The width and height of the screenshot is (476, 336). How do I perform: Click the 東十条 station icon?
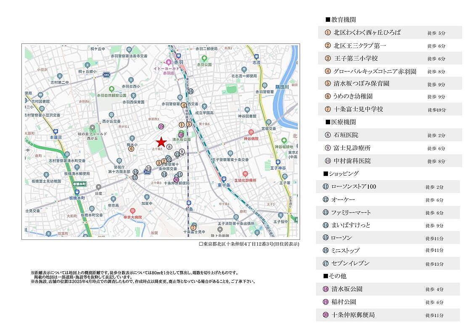pyautogui.click(x=224, y=178)
